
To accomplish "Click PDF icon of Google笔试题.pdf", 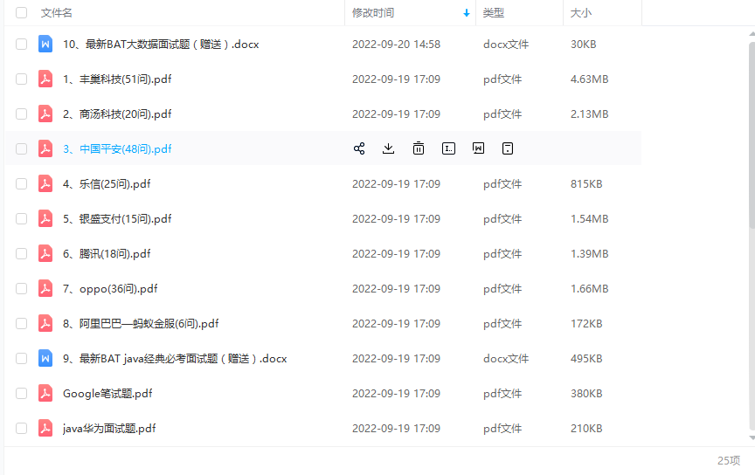I will [x=45, y=393].
